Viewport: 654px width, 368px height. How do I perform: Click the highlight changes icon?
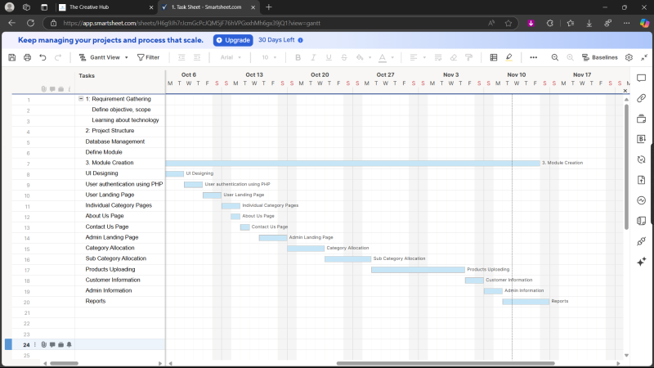click(x=508, y=57)
